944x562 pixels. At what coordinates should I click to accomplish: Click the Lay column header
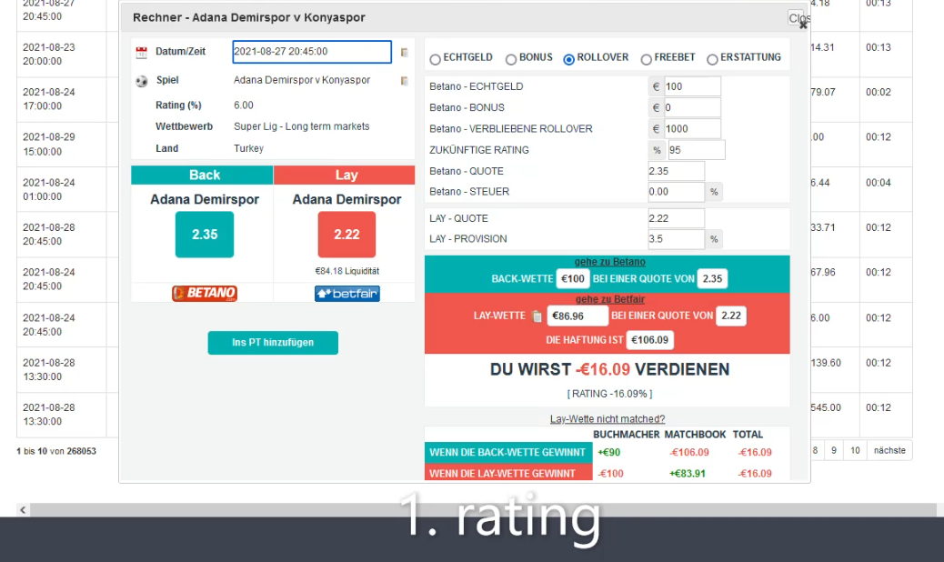[x=345, y=176]
